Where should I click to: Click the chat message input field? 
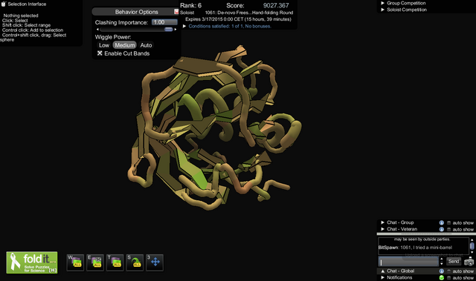coord(408,261)
